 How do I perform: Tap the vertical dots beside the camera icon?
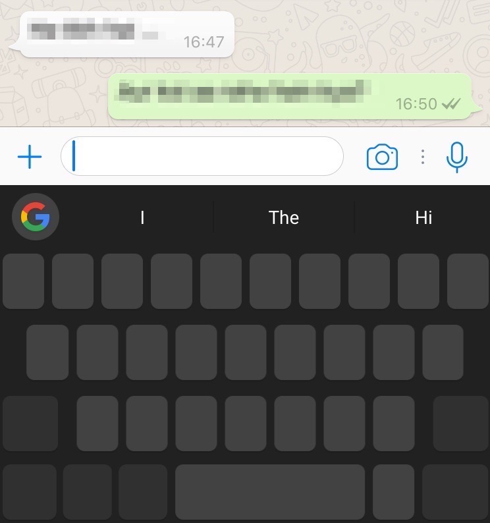[x=423, y=157]
